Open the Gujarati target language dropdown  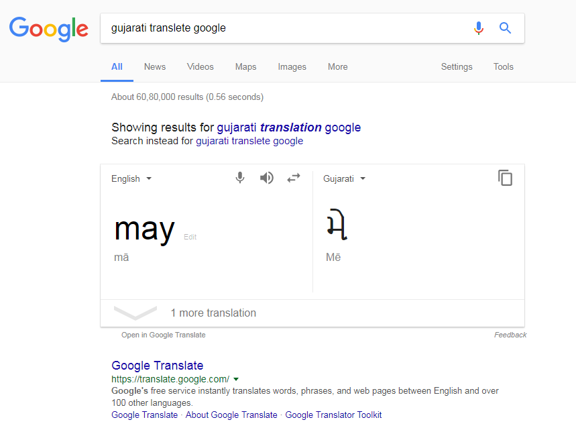[x=344, y=179]
